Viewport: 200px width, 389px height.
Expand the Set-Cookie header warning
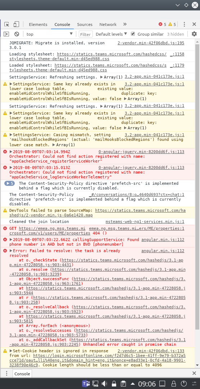click(x=11, y=351)
